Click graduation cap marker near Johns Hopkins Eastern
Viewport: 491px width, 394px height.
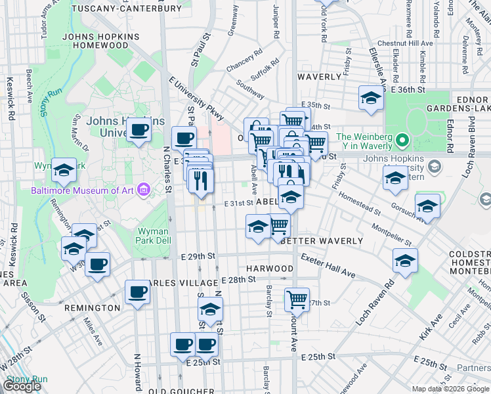[x=396, y=179]
